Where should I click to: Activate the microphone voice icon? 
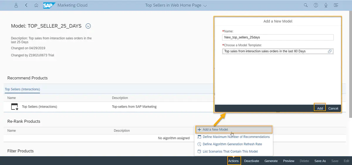[x=326, y=5]
